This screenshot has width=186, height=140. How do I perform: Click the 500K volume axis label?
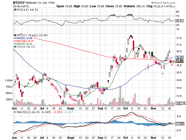click(9, 93)
